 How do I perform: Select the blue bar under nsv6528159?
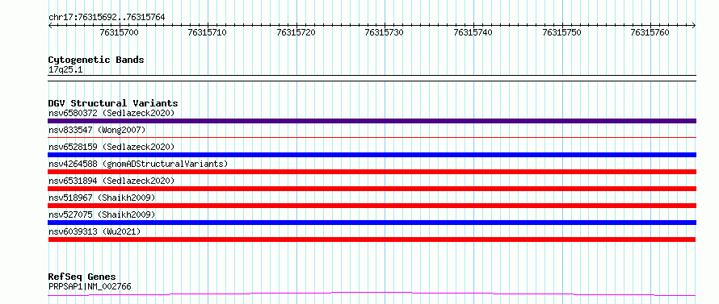tap(372, 155)
